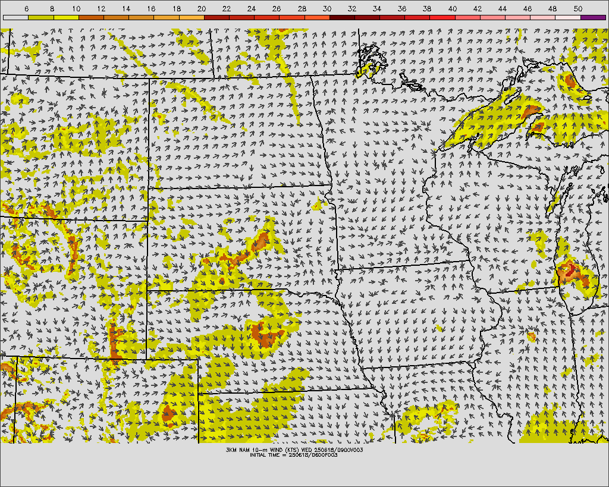This screenshot has height=487, width=609.
Task: Click the legend swatch between 22 and 24
Action: pos(241,17)
